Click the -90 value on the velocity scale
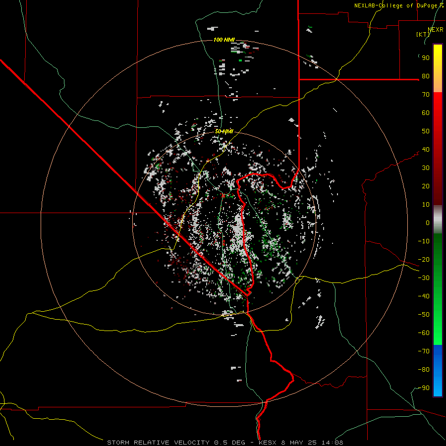 tap(424, 388)
